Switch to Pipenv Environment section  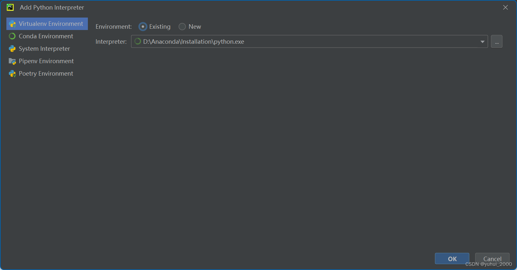[47, 61]
